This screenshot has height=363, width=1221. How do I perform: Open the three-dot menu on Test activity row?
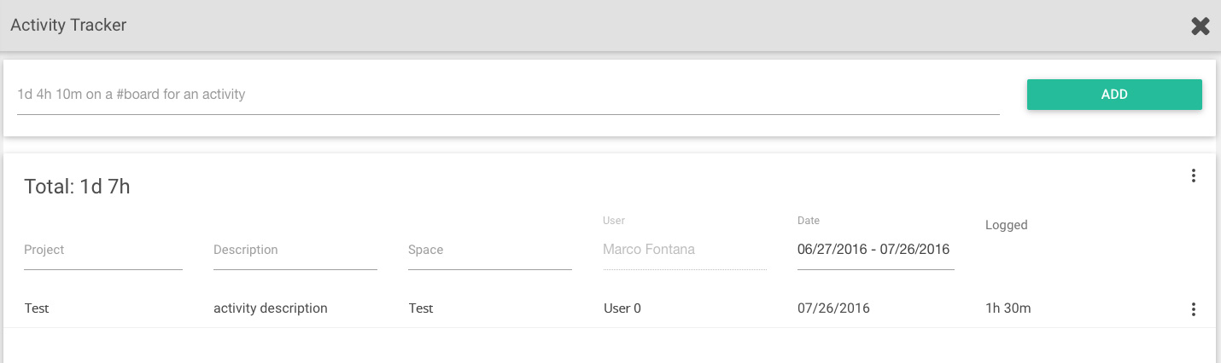(1194, 309)
